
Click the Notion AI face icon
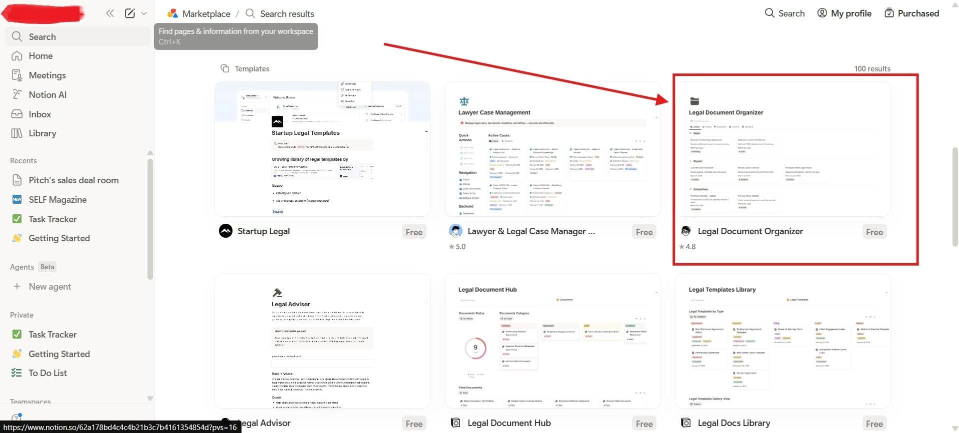[x=17, y=94]
